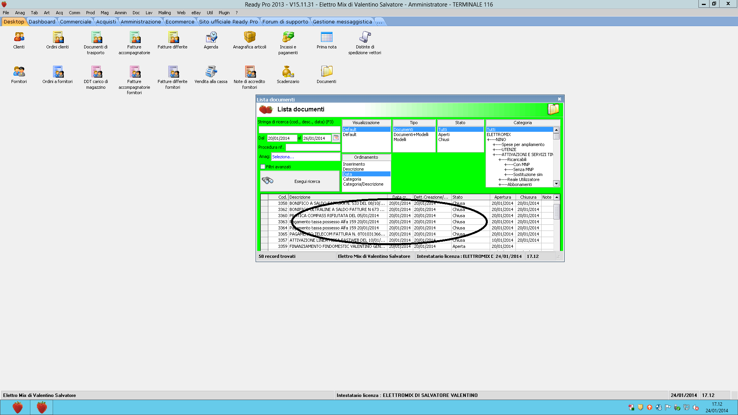Open Documenti di trasporto icon
The image size is (738, 415).
[96, 43]
